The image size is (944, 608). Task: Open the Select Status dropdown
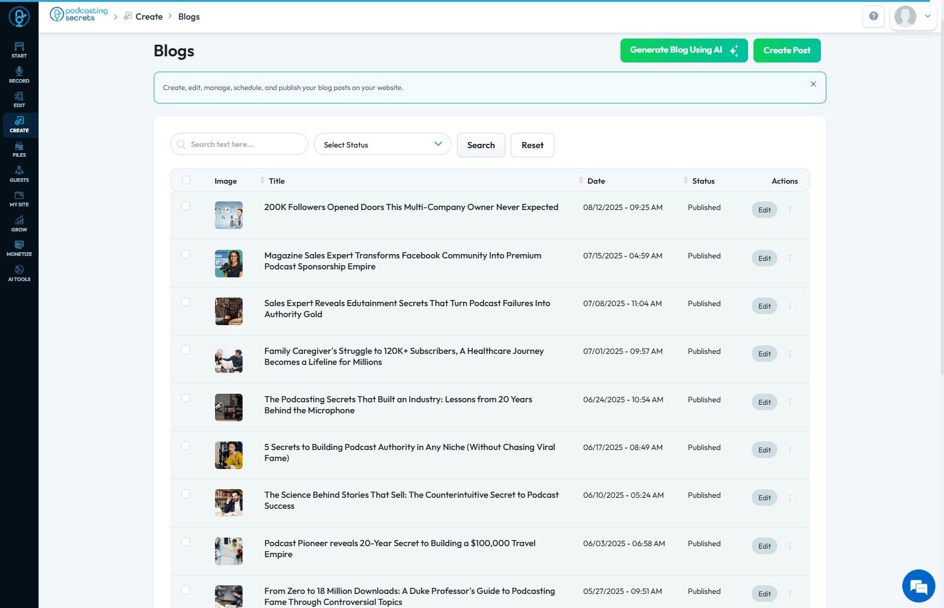(x=382, y=144)
